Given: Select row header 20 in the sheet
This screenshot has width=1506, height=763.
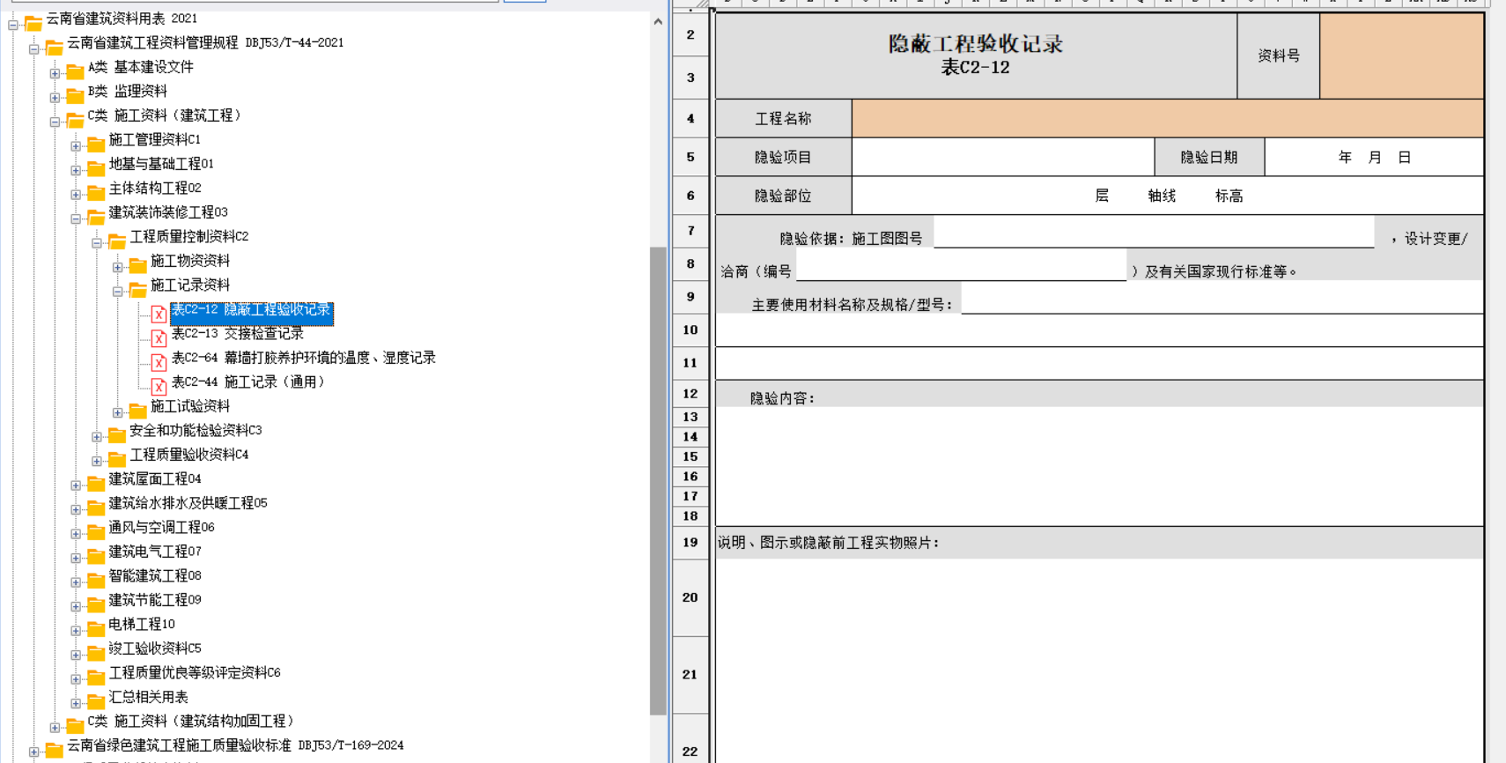Looking at the screenshot, I should 690,597.
